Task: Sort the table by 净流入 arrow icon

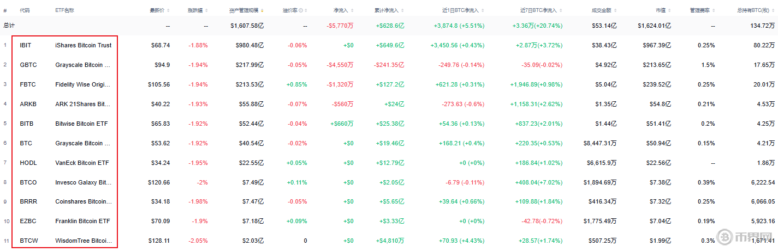Action: [353, 10]
